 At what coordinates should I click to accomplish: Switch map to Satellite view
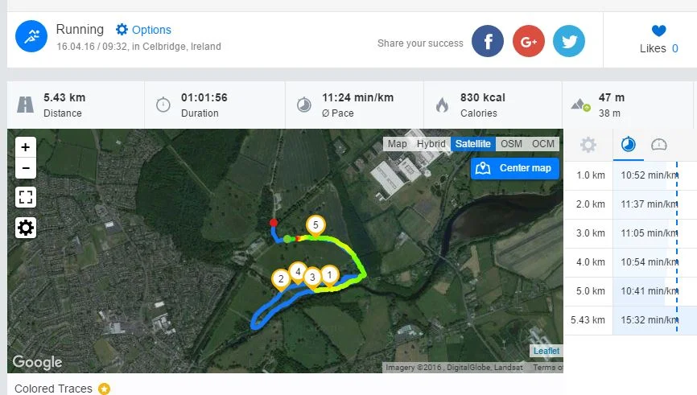tap(472, 144)
